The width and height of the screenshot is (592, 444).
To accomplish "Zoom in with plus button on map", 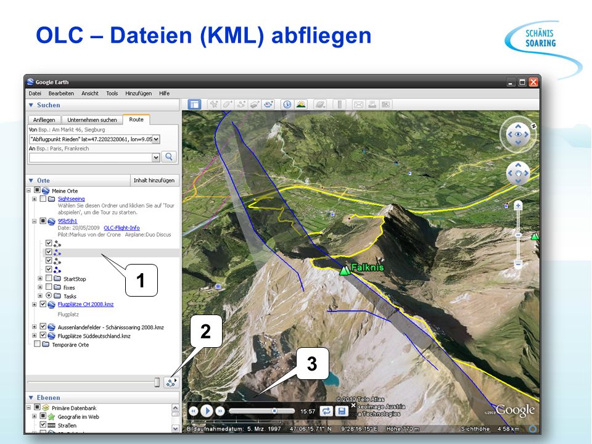I will pos(518,206).
